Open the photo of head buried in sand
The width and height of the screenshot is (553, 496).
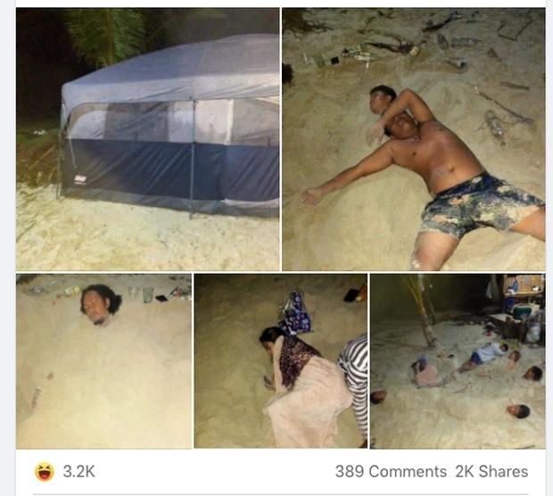103,361
